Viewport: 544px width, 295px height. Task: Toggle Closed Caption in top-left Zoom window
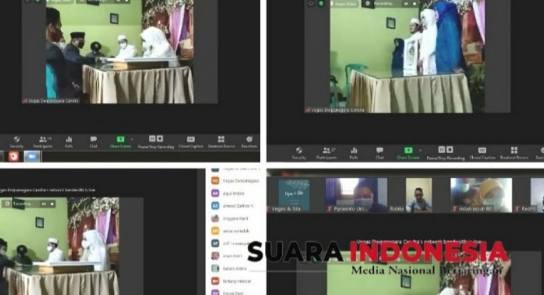pos(191,142)
